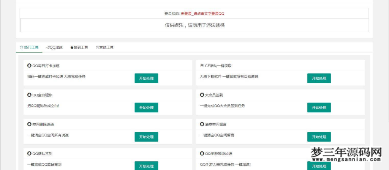Click description 一键完成QQ大会员签到任务

[222, 106]
